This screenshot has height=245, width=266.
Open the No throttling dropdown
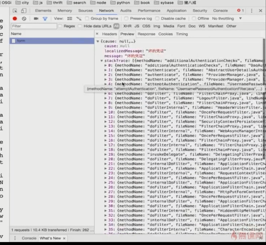click(x=227, y=18)
